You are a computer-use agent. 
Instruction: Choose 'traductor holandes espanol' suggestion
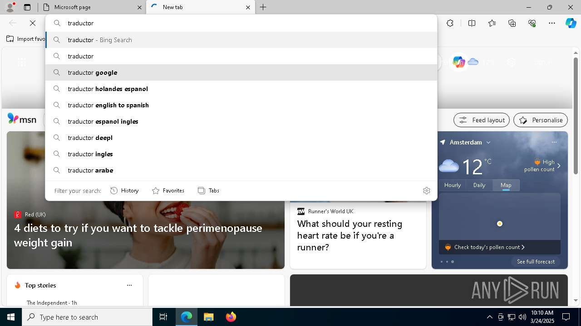241,89
